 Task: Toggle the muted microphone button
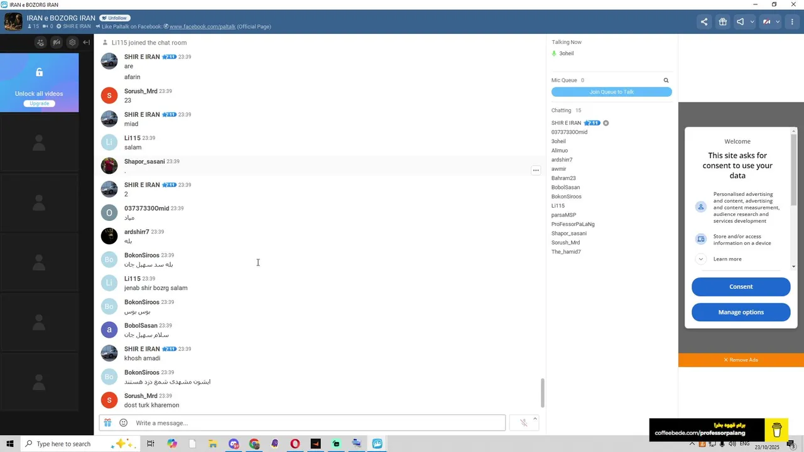pyautogui.click(x=523, y=423)
